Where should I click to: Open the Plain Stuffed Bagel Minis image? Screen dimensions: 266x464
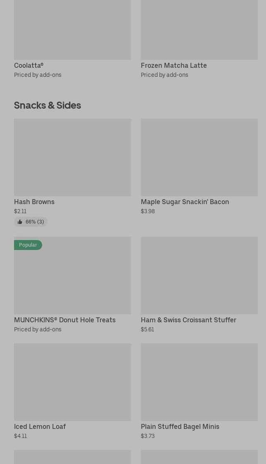[199, 382]
